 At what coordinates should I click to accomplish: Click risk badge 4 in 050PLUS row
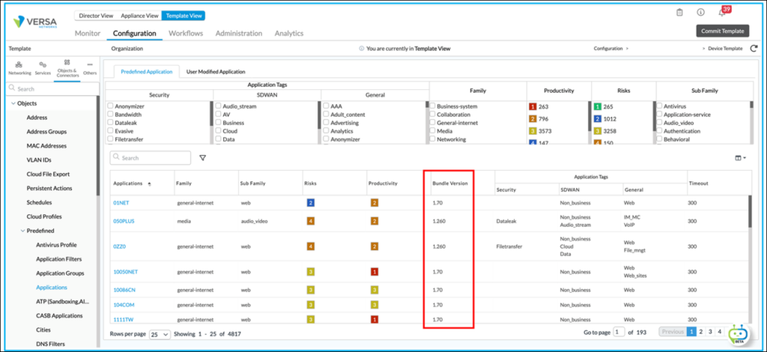pos(310,221)
